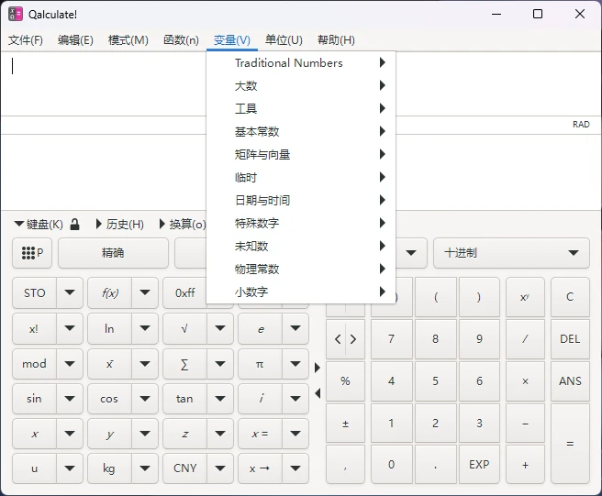Open the 单位(U) menu
Viewport: 602px width, 496px height.
pyautogui.click(x=284, y=40)
